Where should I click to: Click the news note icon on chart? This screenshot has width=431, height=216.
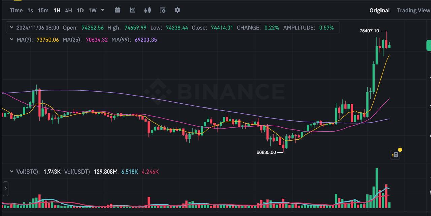(x=395, y=154)
